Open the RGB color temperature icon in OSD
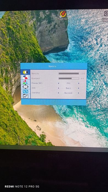The height and width of the screenshot is (192, 108). 26,82
